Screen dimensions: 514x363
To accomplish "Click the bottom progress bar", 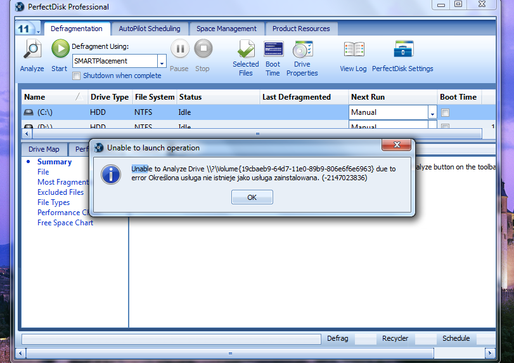I will point(172,339).
